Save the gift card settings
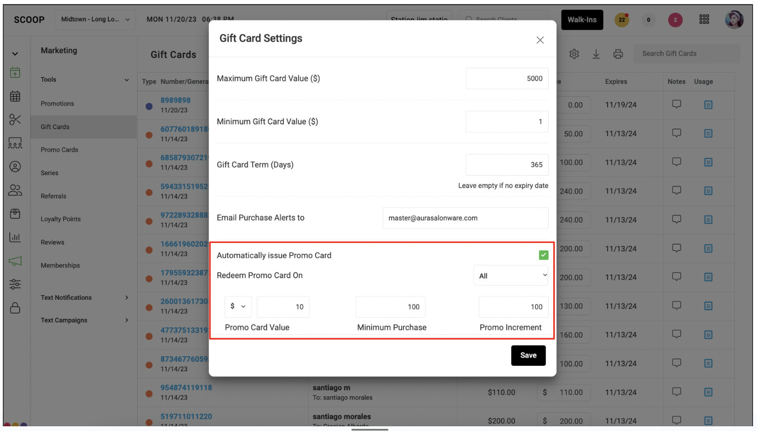 (528, 355)
